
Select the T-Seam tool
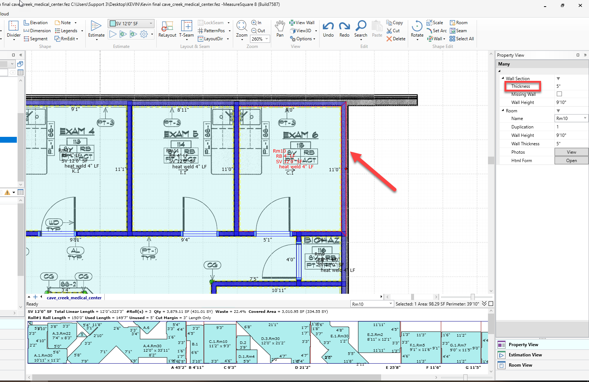[187, 29]
